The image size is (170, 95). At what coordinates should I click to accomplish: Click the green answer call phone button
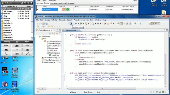click(x=6, y=54)
